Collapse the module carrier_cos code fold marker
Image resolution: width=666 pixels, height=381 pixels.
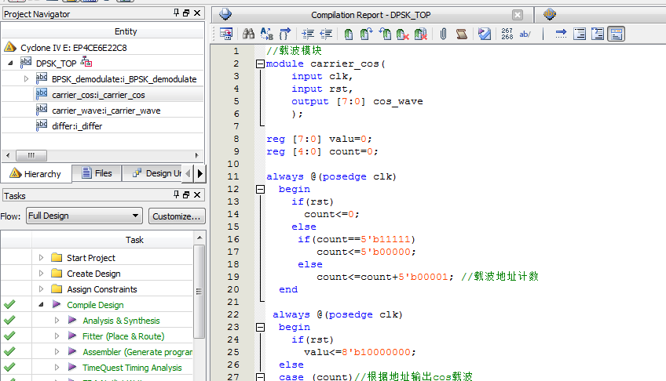coord(259,64)
